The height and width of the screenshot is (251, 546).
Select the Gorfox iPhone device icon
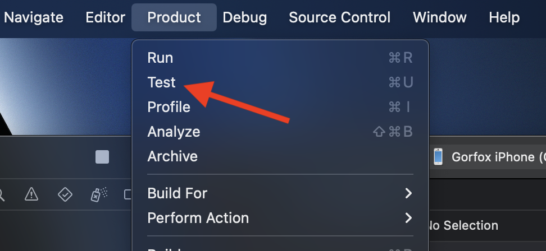pyautogui.click(x=438, y=157)
